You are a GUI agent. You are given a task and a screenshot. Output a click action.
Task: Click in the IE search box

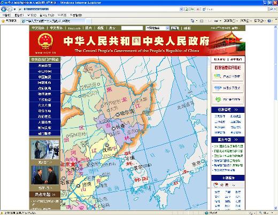(x=235, y=9)
